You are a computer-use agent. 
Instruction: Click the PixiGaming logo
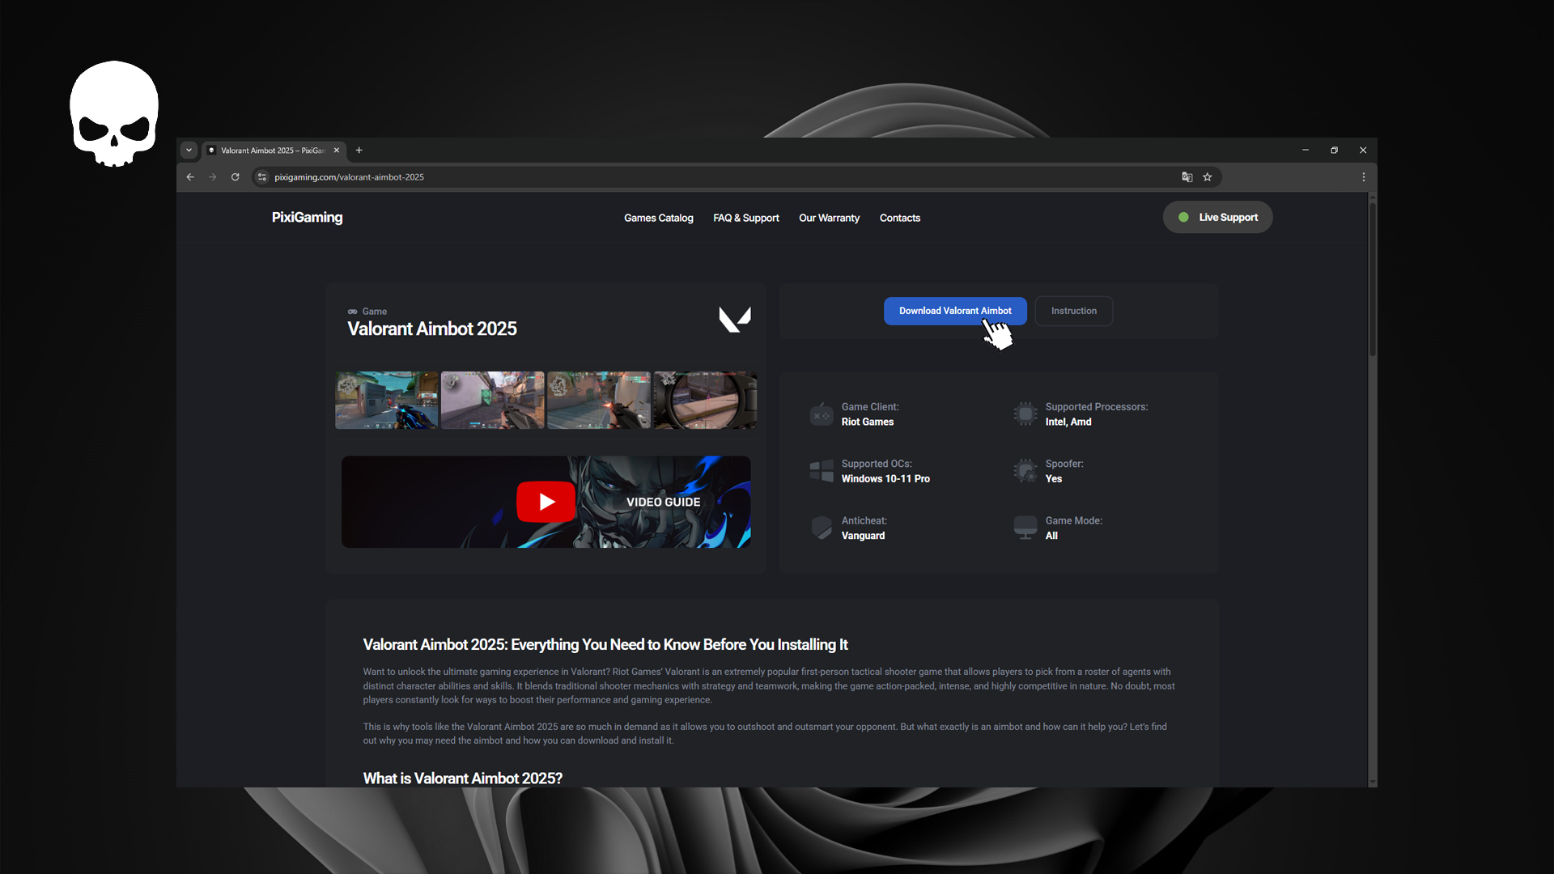307,217
